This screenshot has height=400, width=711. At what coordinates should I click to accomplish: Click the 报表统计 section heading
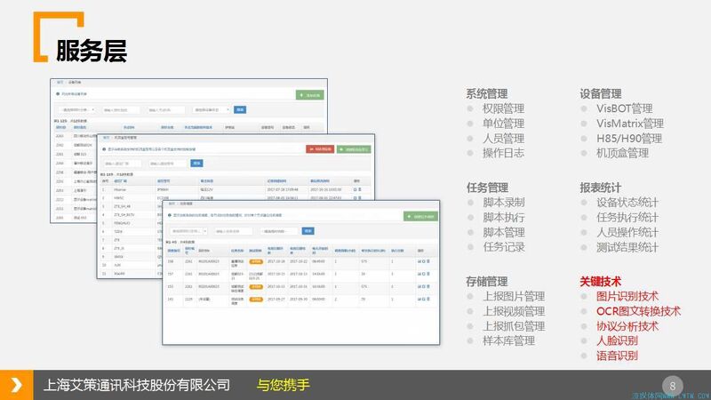(x=600, y=187)
